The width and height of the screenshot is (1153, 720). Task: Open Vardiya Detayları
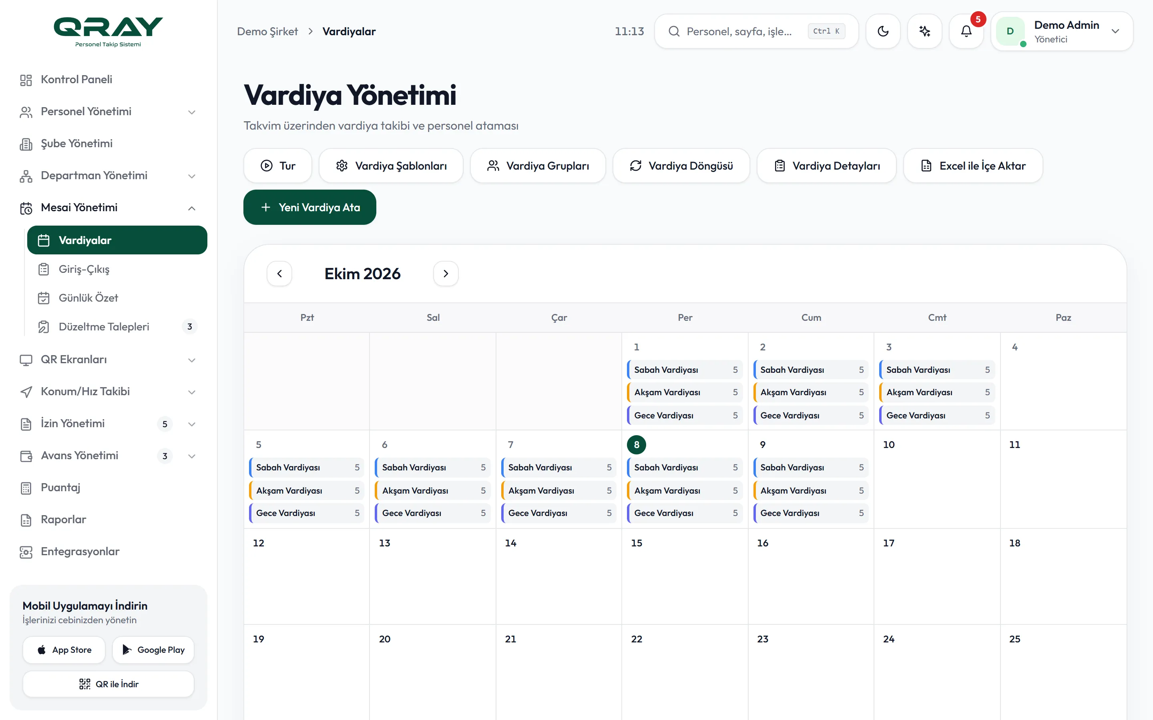click(827, 166)
